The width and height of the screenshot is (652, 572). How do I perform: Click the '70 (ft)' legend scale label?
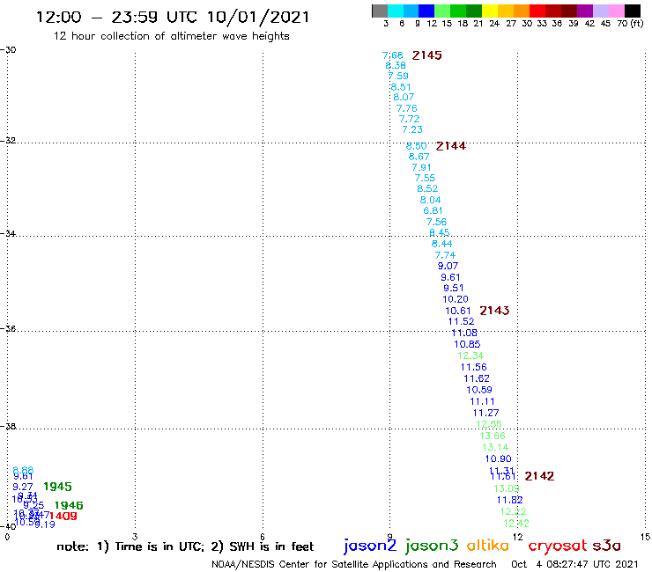point(630,24)
